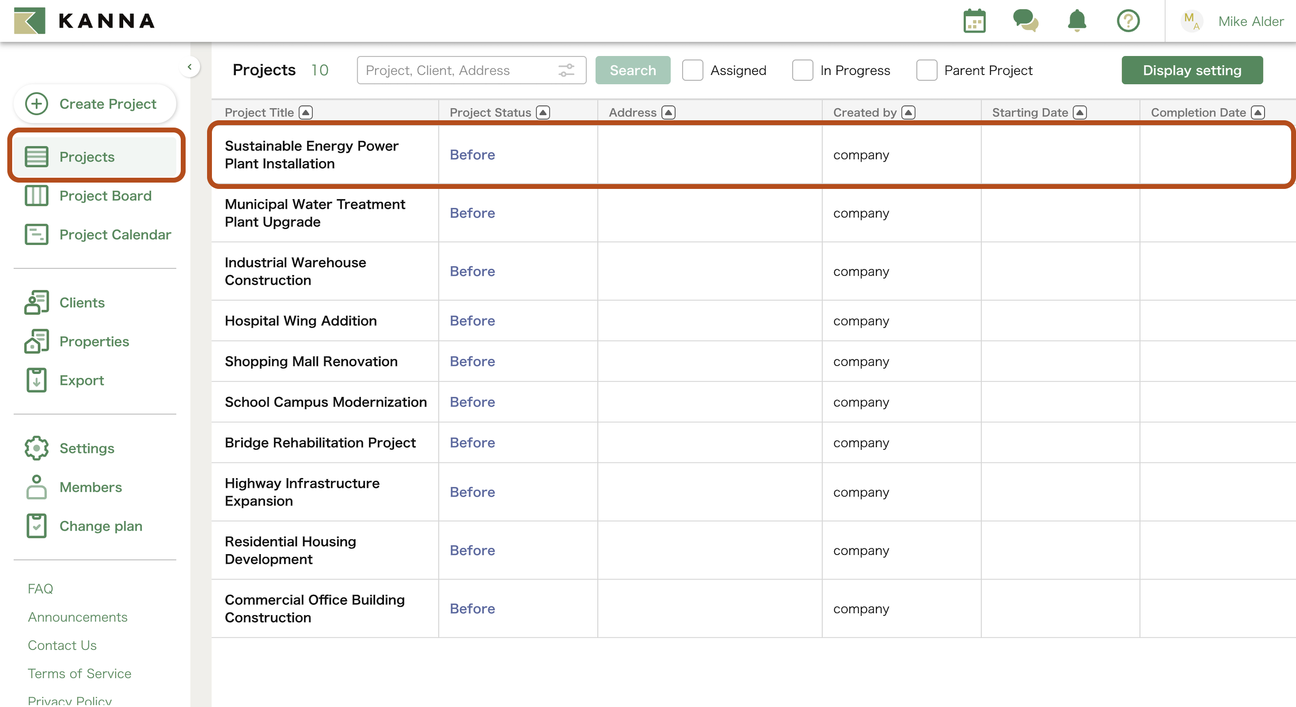Open the chat messages icon
The width and height of the screenshot is (1296, 707).
[1025, 21]
